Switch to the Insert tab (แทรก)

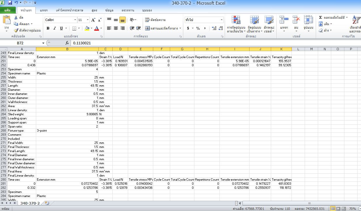coord(44,10)
